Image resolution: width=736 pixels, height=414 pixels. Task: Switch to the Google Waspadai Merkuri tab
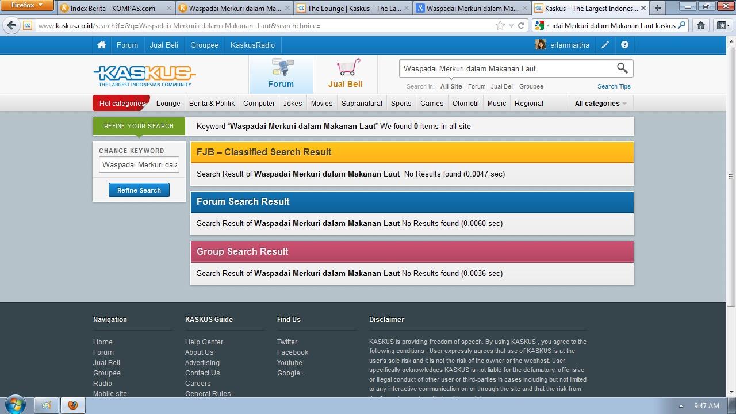coord(471,8)
